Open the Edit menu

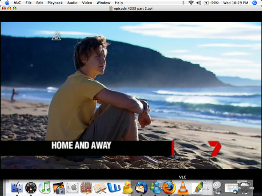[x=39, y=3]
